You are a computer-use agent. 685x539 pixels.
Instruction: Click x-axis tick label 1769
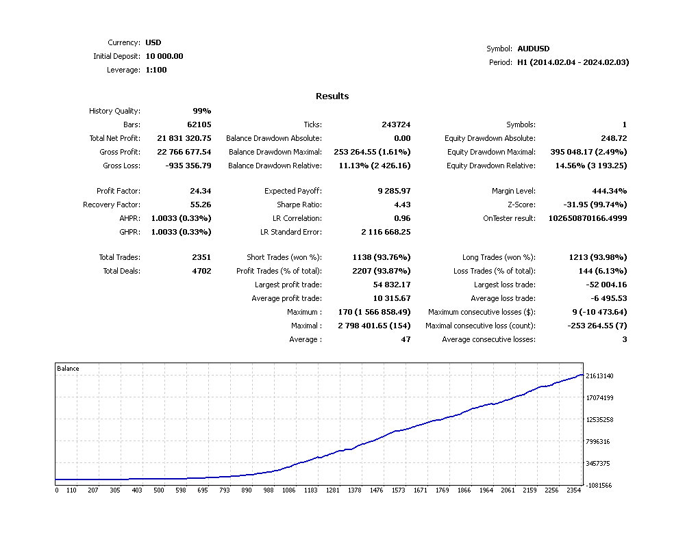coord(442,490)
